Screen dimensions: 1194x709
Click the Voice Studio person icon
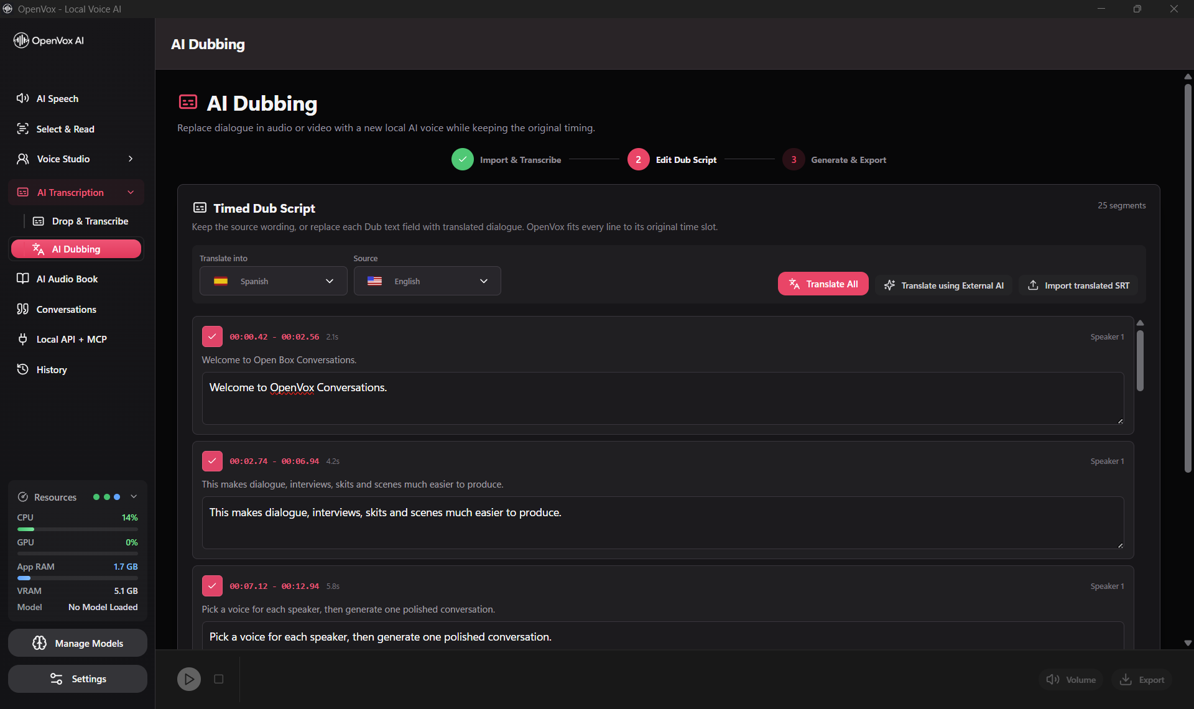coord(23,159)
